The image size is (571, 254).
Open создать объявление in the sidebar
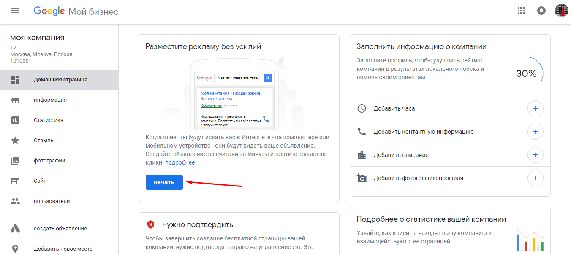coord(59,229)
